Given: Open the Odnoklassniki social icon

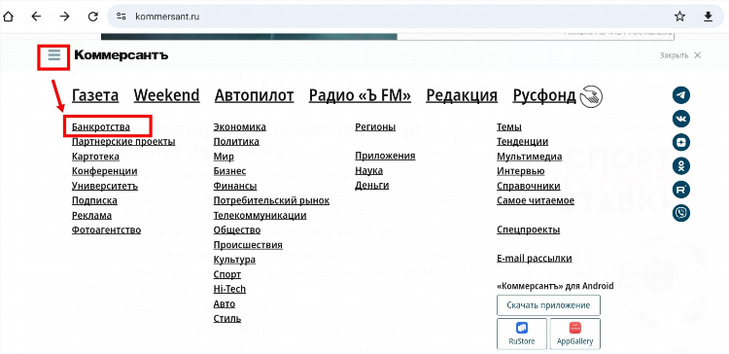Looking at the screenshot, I should tap(681, 166).
